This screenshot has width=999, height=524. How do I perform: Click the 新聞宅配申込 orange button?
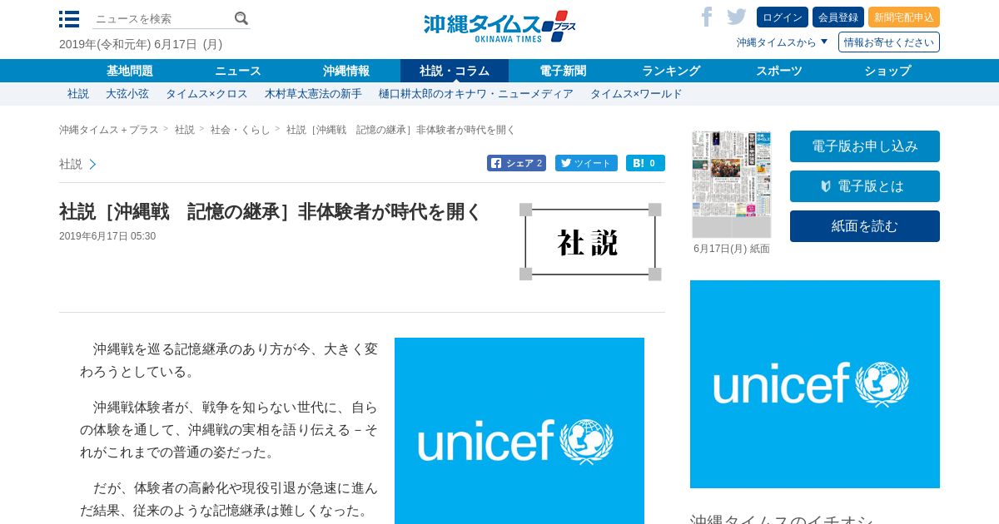point(904,17)
